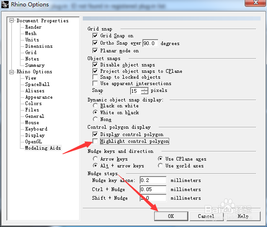Enable Use apparent intersections
267x227 pixels.
[x=95, y=83]
